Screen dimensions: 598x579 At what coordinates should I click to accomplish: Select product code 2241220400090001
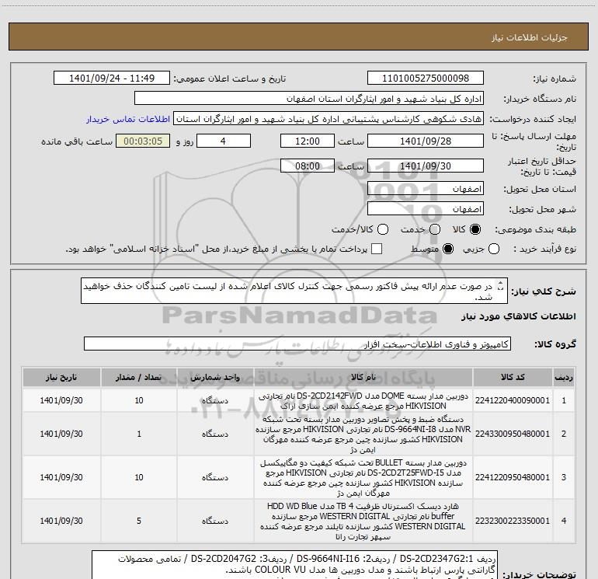(x=513, y=400)
